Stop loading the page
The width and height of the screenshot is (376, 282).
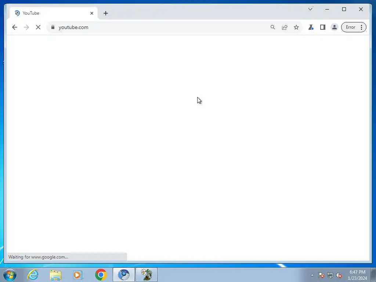click(38, 27)
